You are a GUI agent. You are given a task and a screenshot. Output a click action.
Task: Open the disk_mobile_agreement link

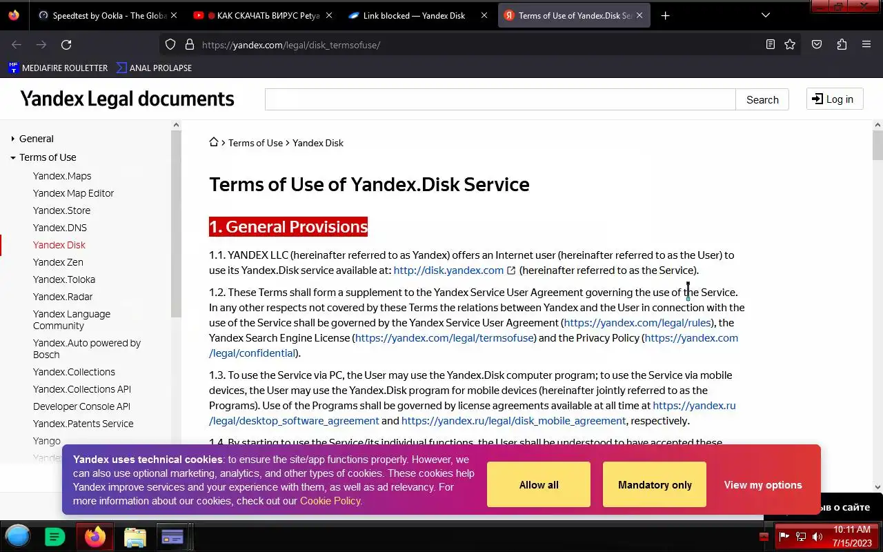pos(513,421)
